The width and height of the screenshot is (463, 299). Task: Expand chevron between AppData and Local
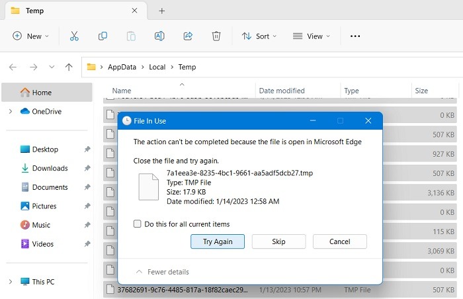point(143,67)
